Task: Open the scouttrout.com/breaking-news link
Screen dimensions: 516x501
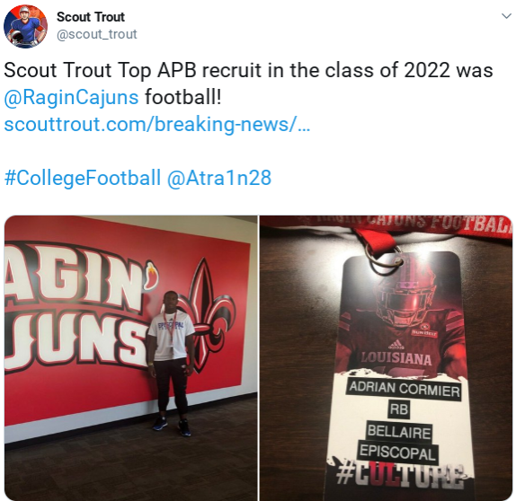Action: (157, 125)
